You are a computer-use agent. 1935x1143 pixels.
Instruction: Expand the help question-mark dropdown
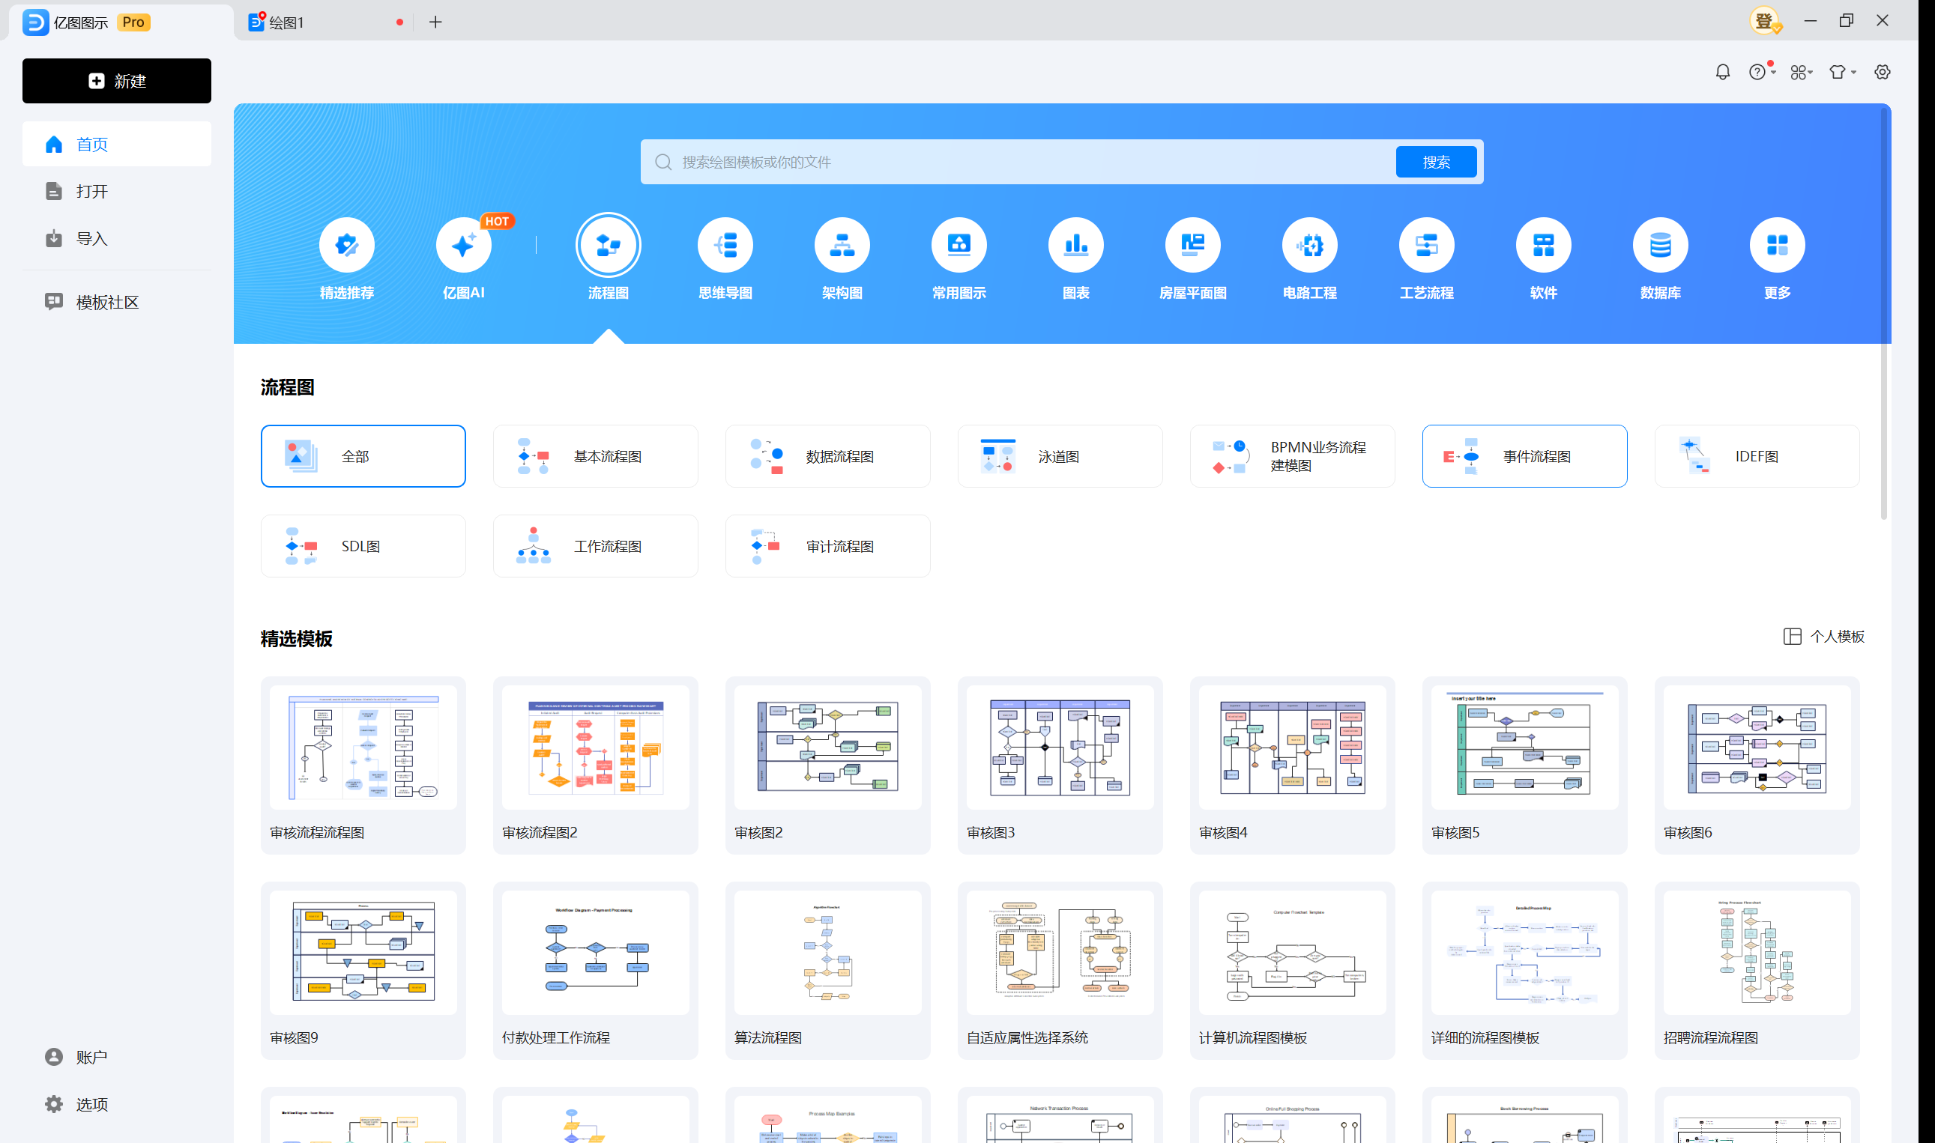click(x=1761, y=72)
